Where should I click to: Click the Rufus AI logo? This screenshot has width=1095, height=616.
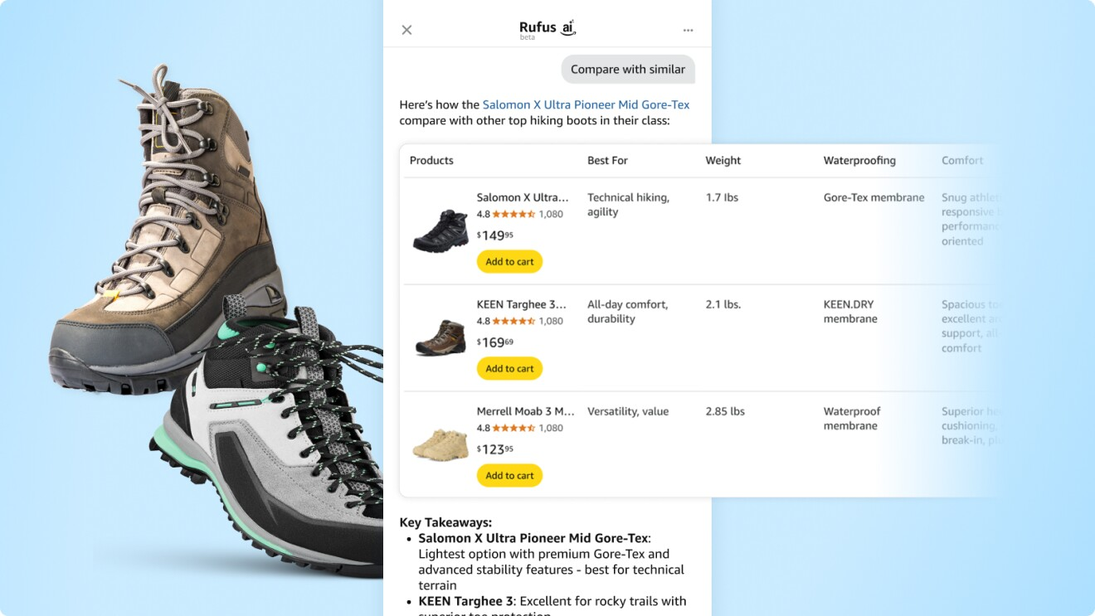pyautogui.click(x=547, y=29)
